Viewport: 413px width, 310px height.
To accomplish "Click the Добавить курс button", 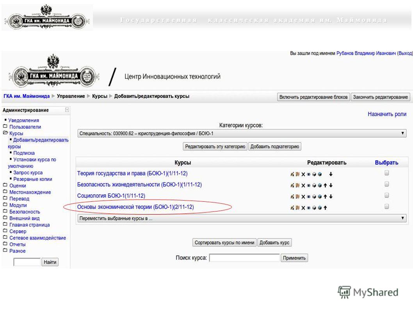I will point(274,242).
